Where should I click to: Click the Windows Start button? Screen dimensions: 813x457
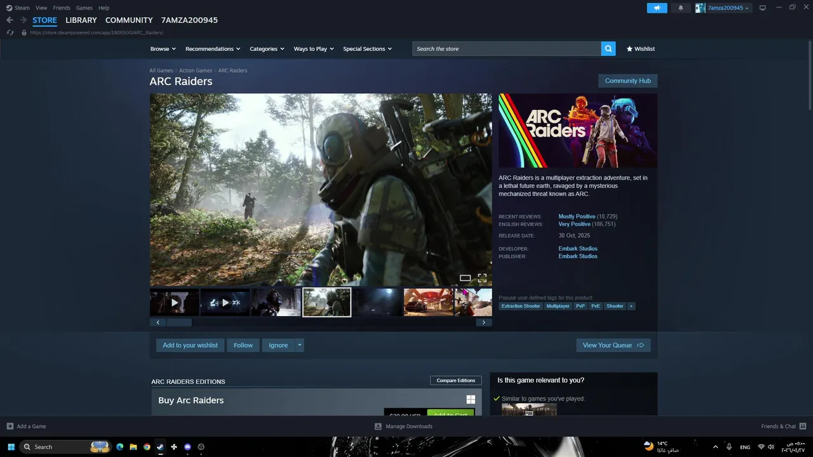coord(11,447)
